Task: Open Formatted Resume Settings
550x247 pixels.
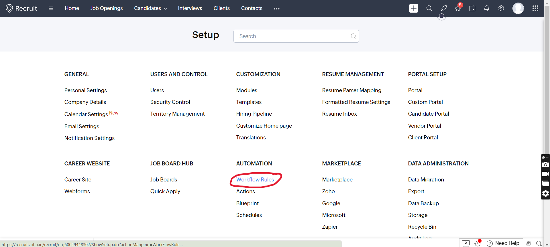Action: coord(356,102)
